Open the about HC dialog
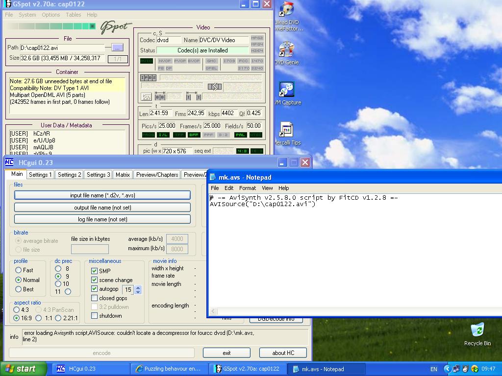The image size is (502, 376). click(x=283, y=352)
